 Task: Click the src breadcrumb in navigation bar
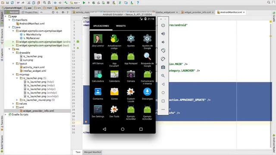coord(38,8)
